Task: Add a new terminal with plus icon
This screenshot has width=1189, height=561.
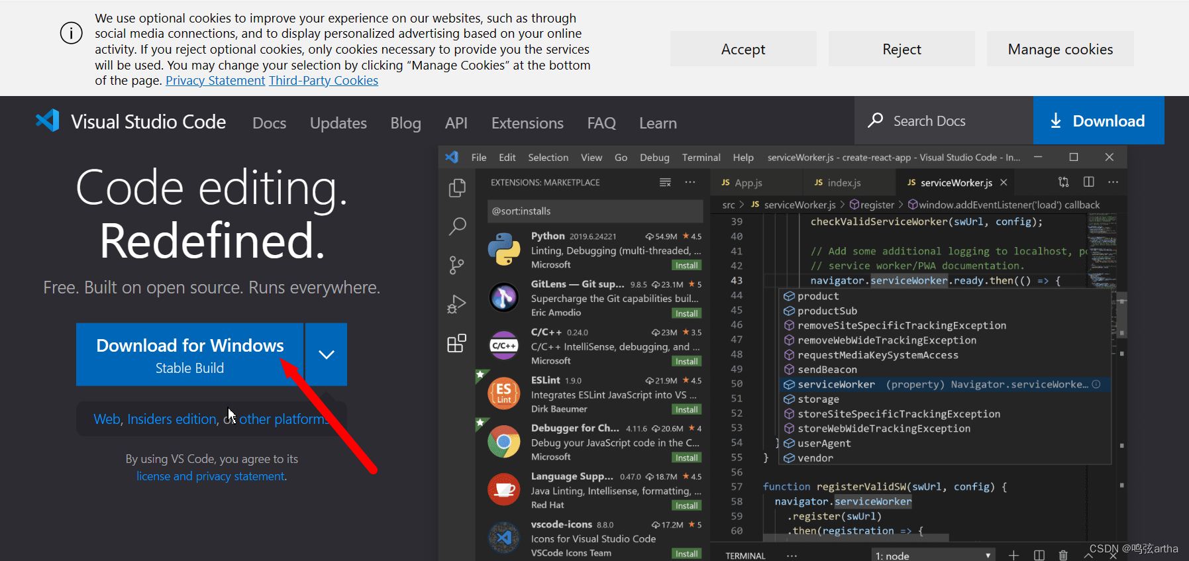Action: tap(1013, 555)
